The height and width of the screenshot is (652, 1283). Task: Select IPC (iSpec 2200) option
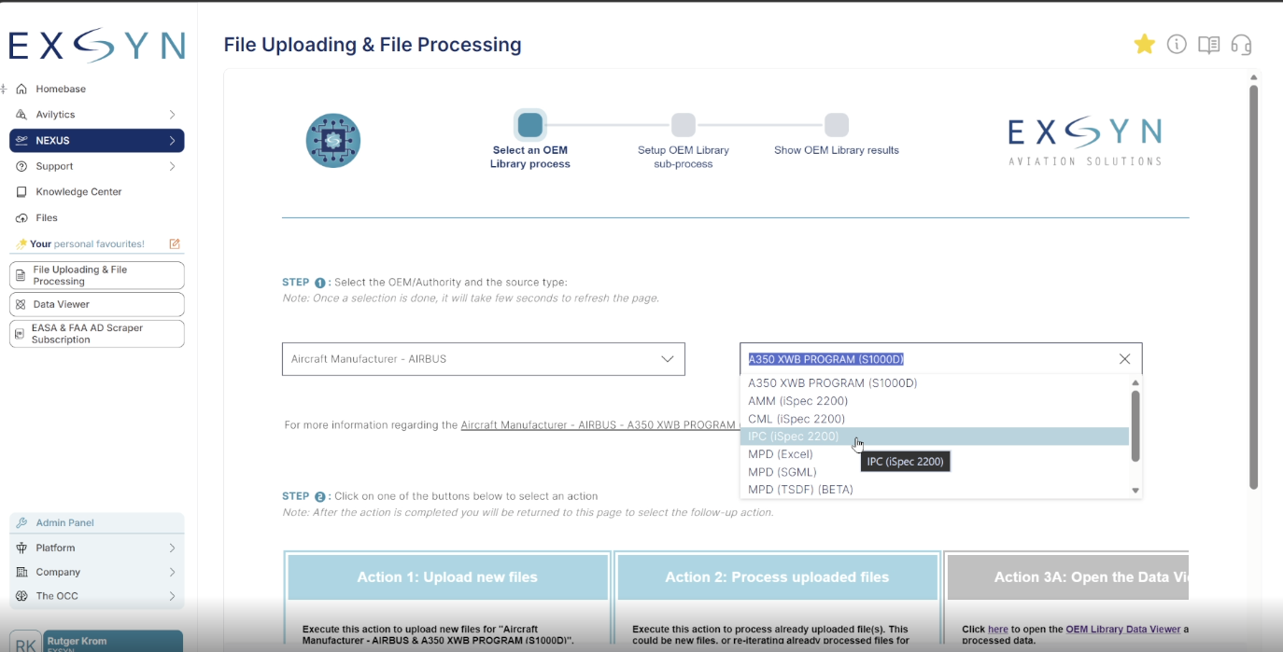tap(935, 437)
